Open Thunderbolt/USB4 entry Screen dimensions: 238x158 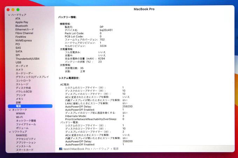[27, 59]
